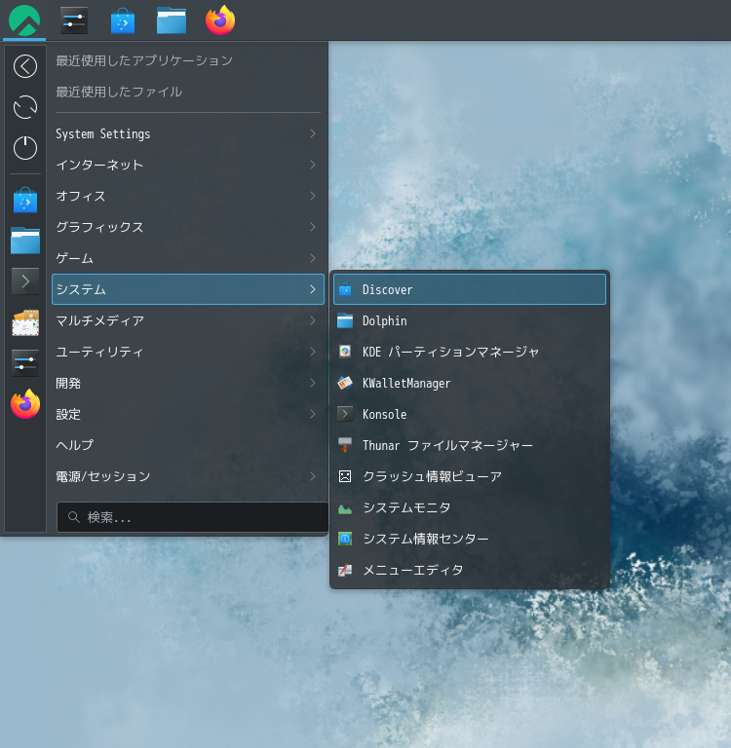Image resolution: width=731 pixels, height=748 pixels.
Task: Open Discover favorite icon in menu sidebar
Action: tap(25, 200)
